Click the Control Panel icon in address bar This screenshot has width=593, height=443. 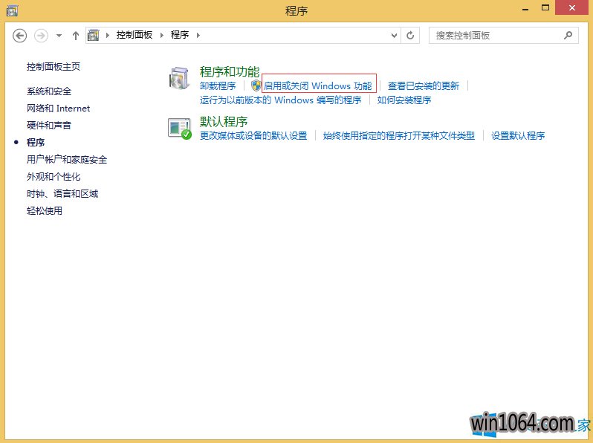coord(94,36)
